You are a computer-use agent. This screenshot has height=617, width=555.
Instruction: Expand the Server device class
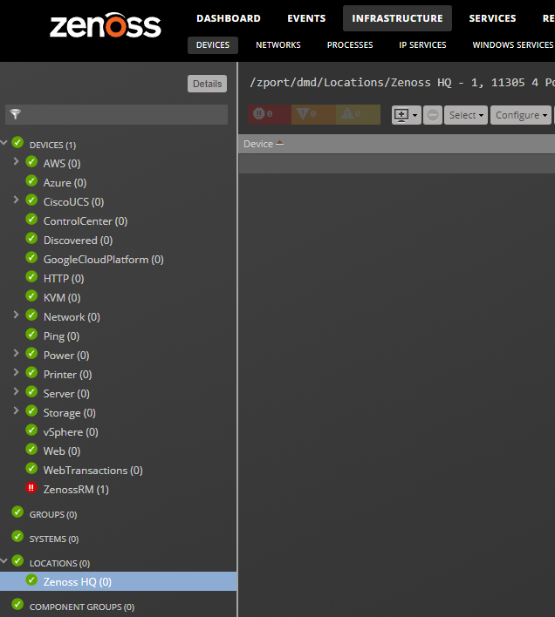[x=16, y=391]
